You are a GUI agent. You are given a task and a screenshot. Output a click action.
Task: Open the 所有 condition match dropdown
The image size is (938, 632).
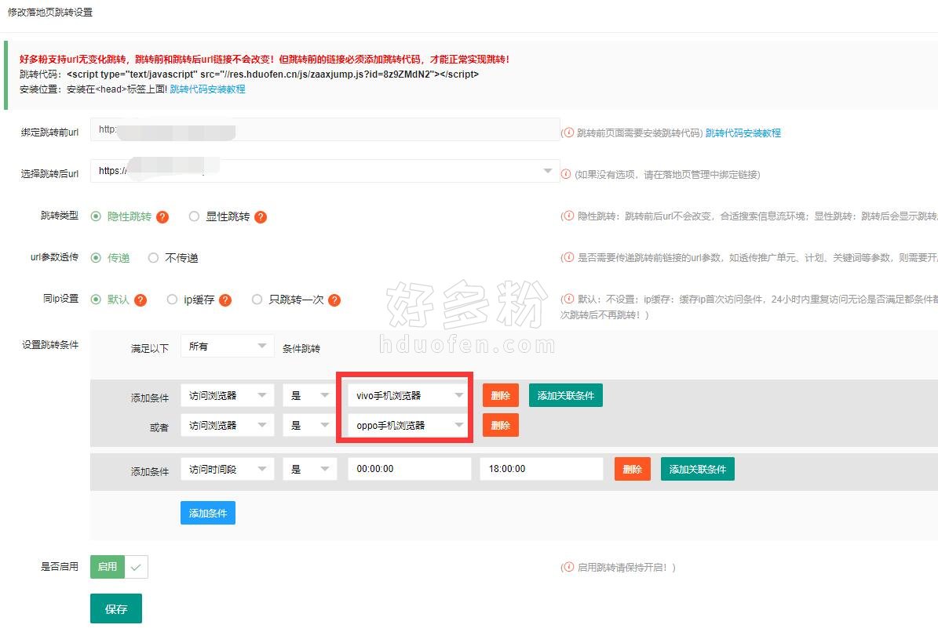click(228, 346)
